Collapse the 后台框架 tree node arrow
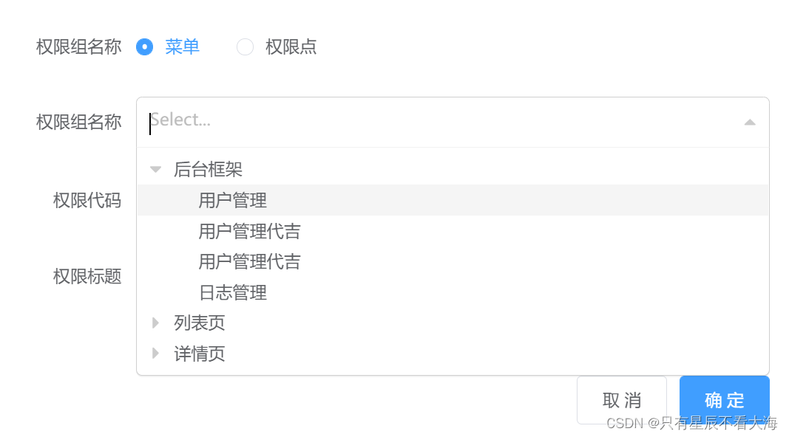Image resolution: width=789 pixels, height=437 pixels. pos(155,168)
